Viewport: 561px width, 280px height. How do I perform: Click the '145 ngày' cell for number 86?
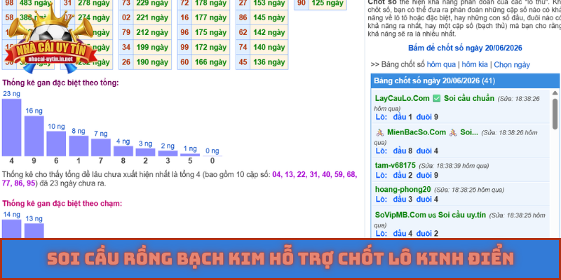[269, 17]
